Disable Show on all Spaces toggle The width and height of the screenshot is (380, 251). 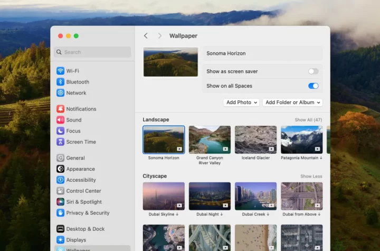tap(313, 86)
